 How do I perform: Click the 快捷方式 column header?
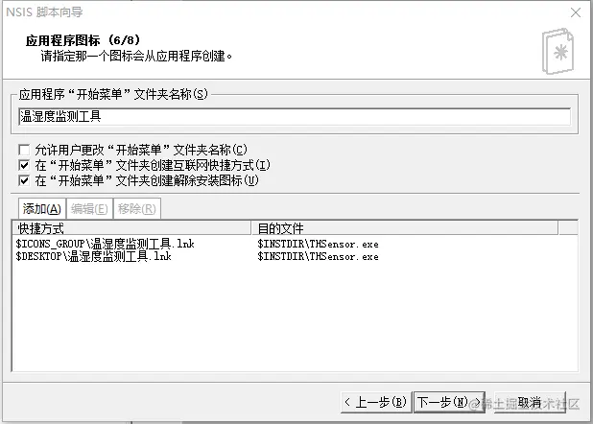tap(132, 228)
